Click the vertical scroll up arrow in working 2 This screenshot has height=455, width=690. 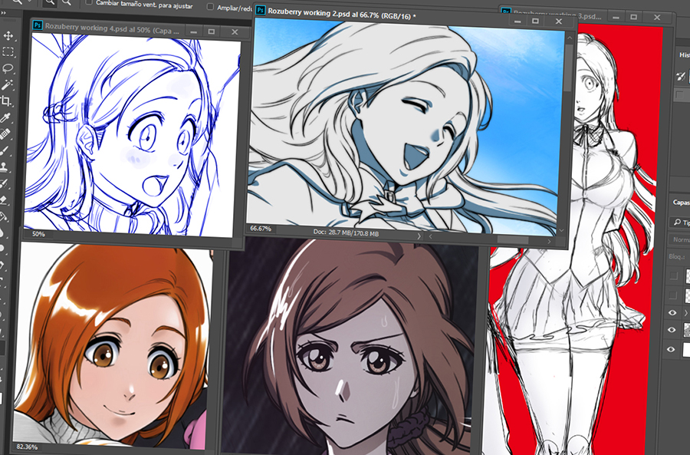click(x=570, y=38)
